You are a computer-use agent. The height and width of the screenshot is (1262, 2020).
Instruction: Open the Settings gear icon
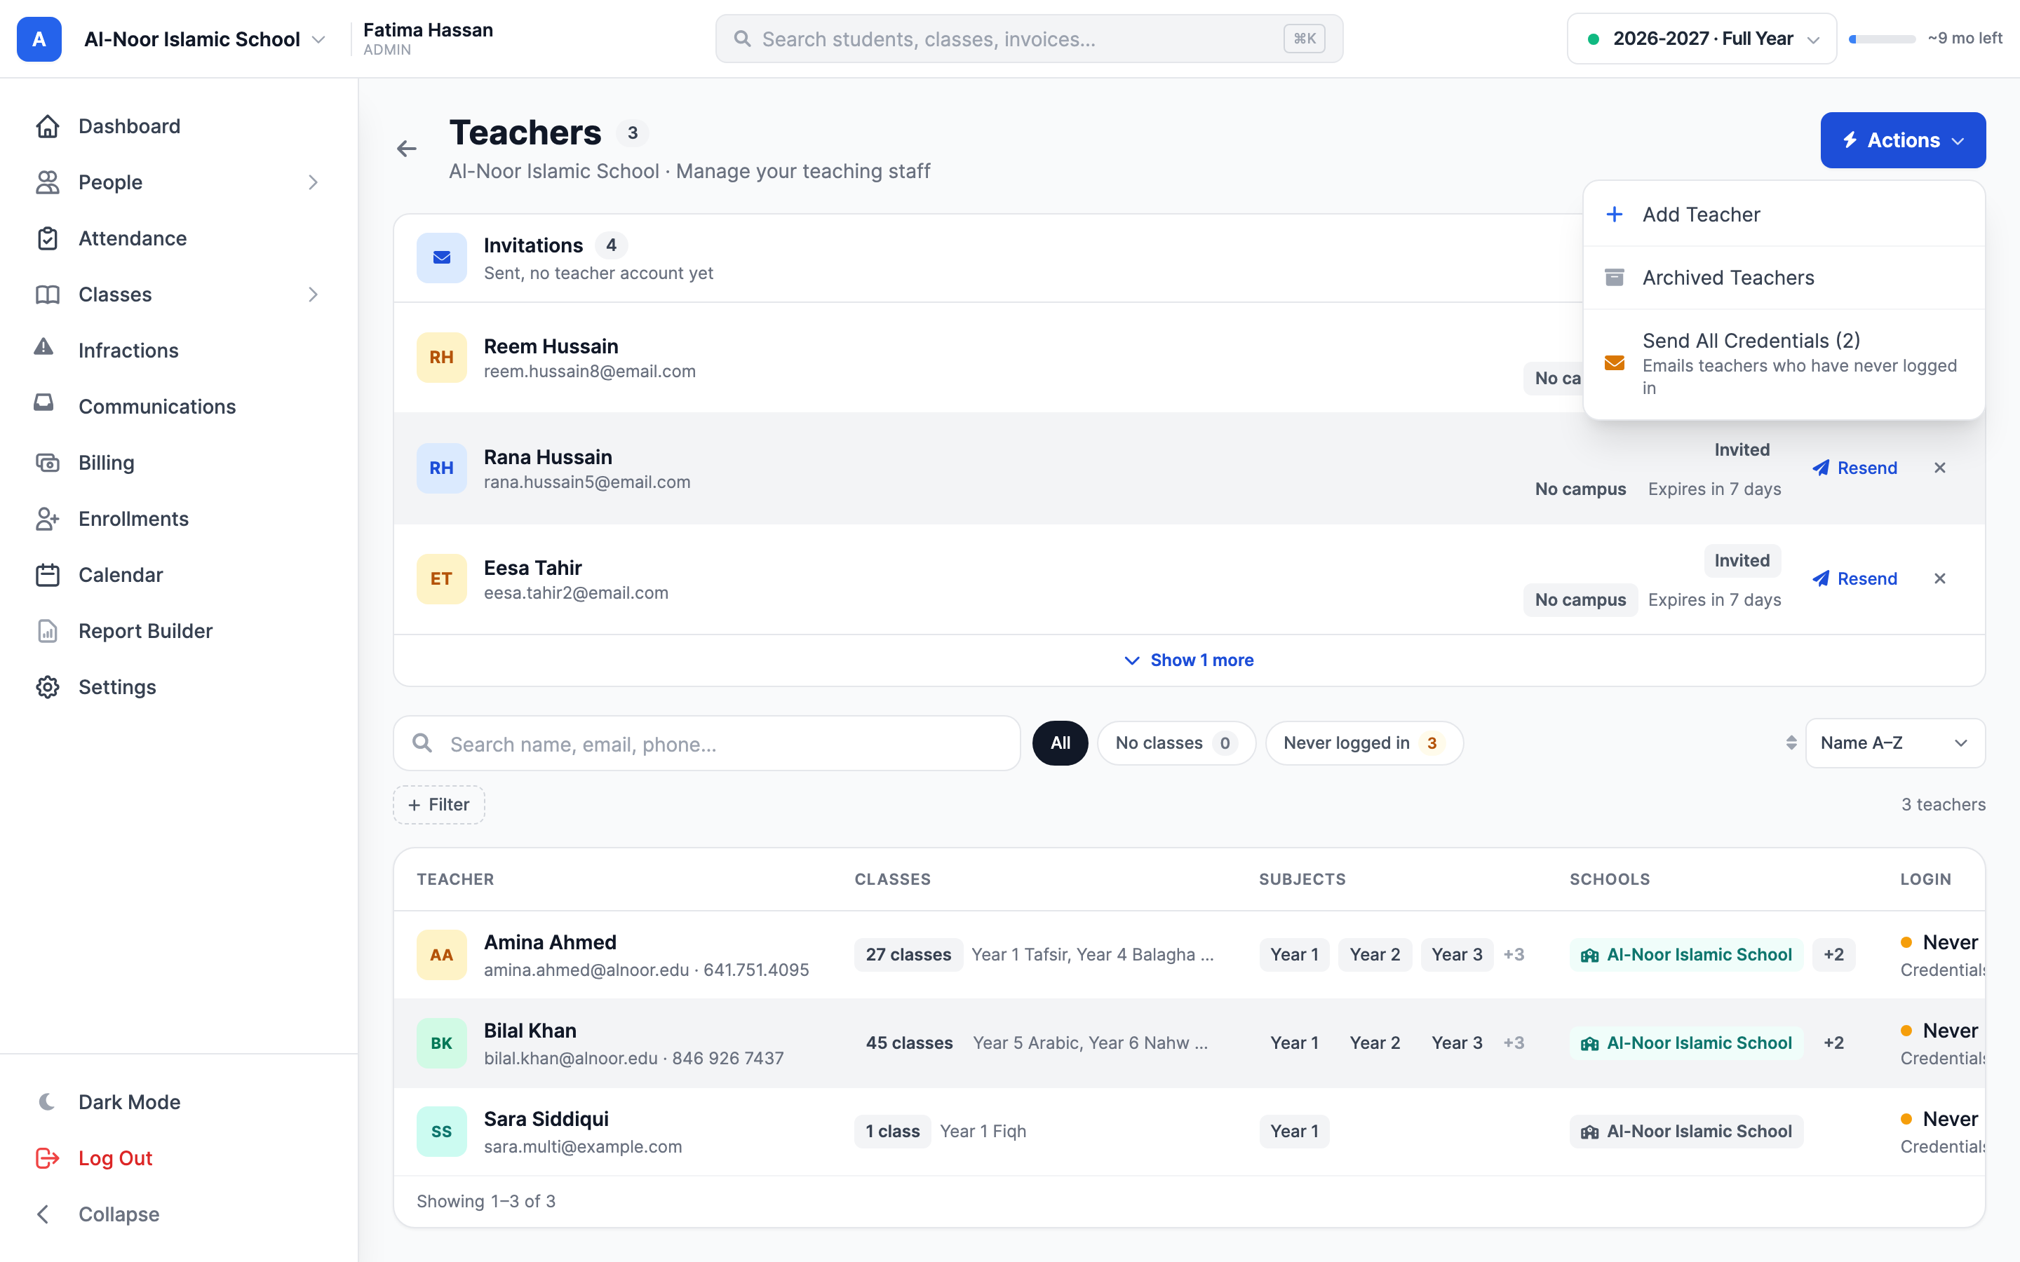48,686
